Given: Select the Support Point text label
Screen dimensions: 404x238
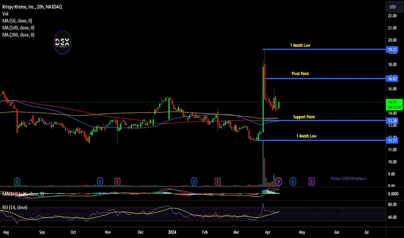Looking at the screenshot, I should tap(304, 117).
